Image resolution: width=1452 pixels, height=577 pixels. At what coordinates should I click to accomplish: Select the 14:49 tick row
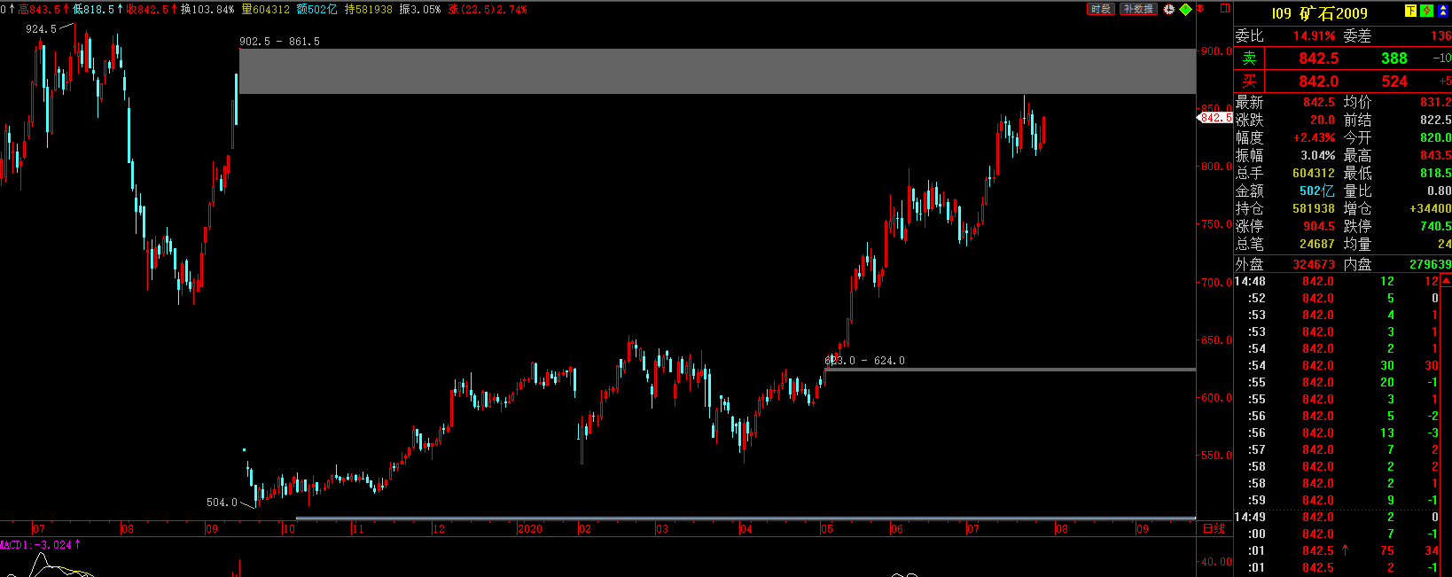[x=1337, y=518]
